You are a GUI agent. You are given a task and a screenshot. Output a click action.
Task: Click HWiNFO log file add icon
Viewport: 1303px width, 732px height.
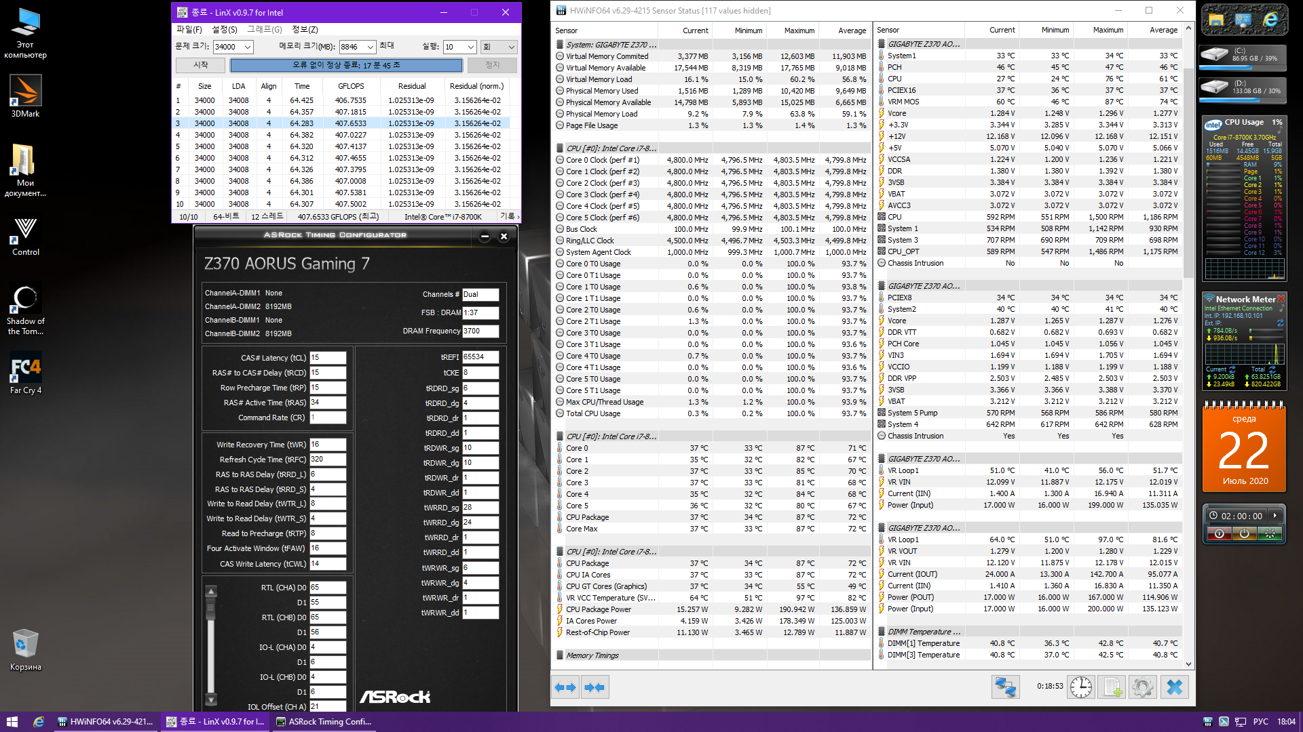[x=1112, y=687]
